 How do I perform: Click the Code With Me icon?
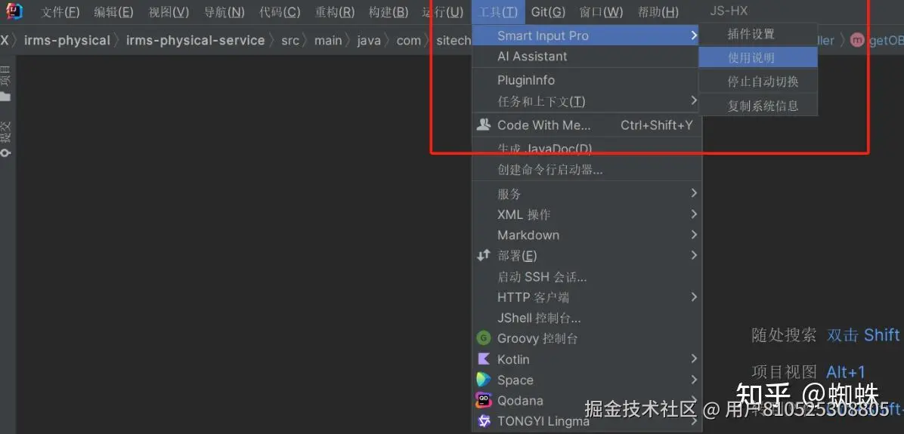click(x=483, y=125)
